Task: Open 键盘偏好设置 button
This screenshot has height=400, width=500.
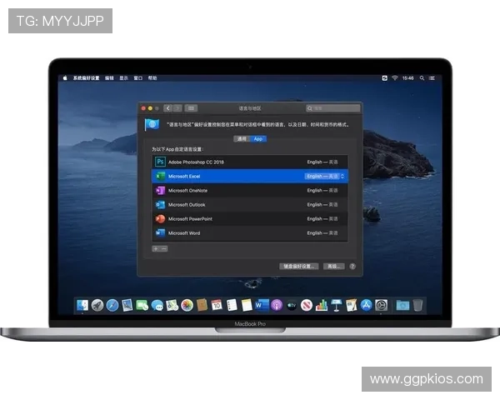Action: pyautogui.click(x=299, y=266)
